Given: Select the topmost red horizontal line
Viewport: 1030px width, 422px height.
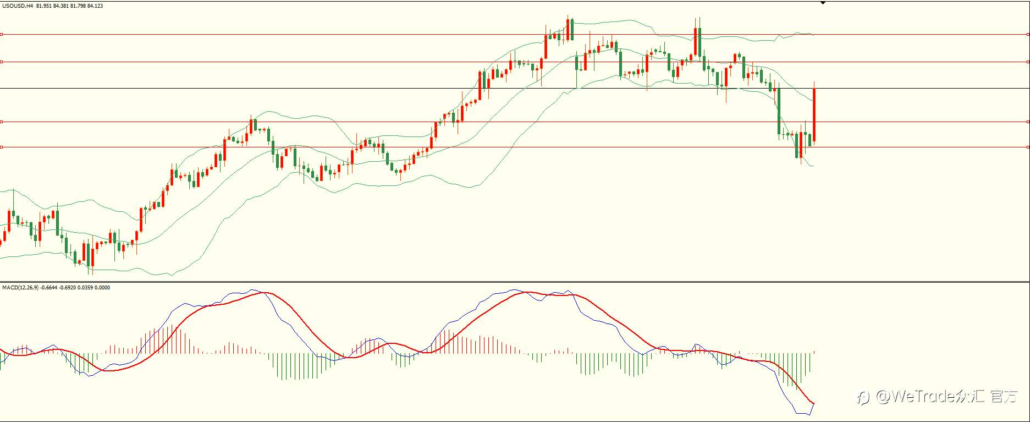Looking at the screenshot, I should (x=515, y=34).
